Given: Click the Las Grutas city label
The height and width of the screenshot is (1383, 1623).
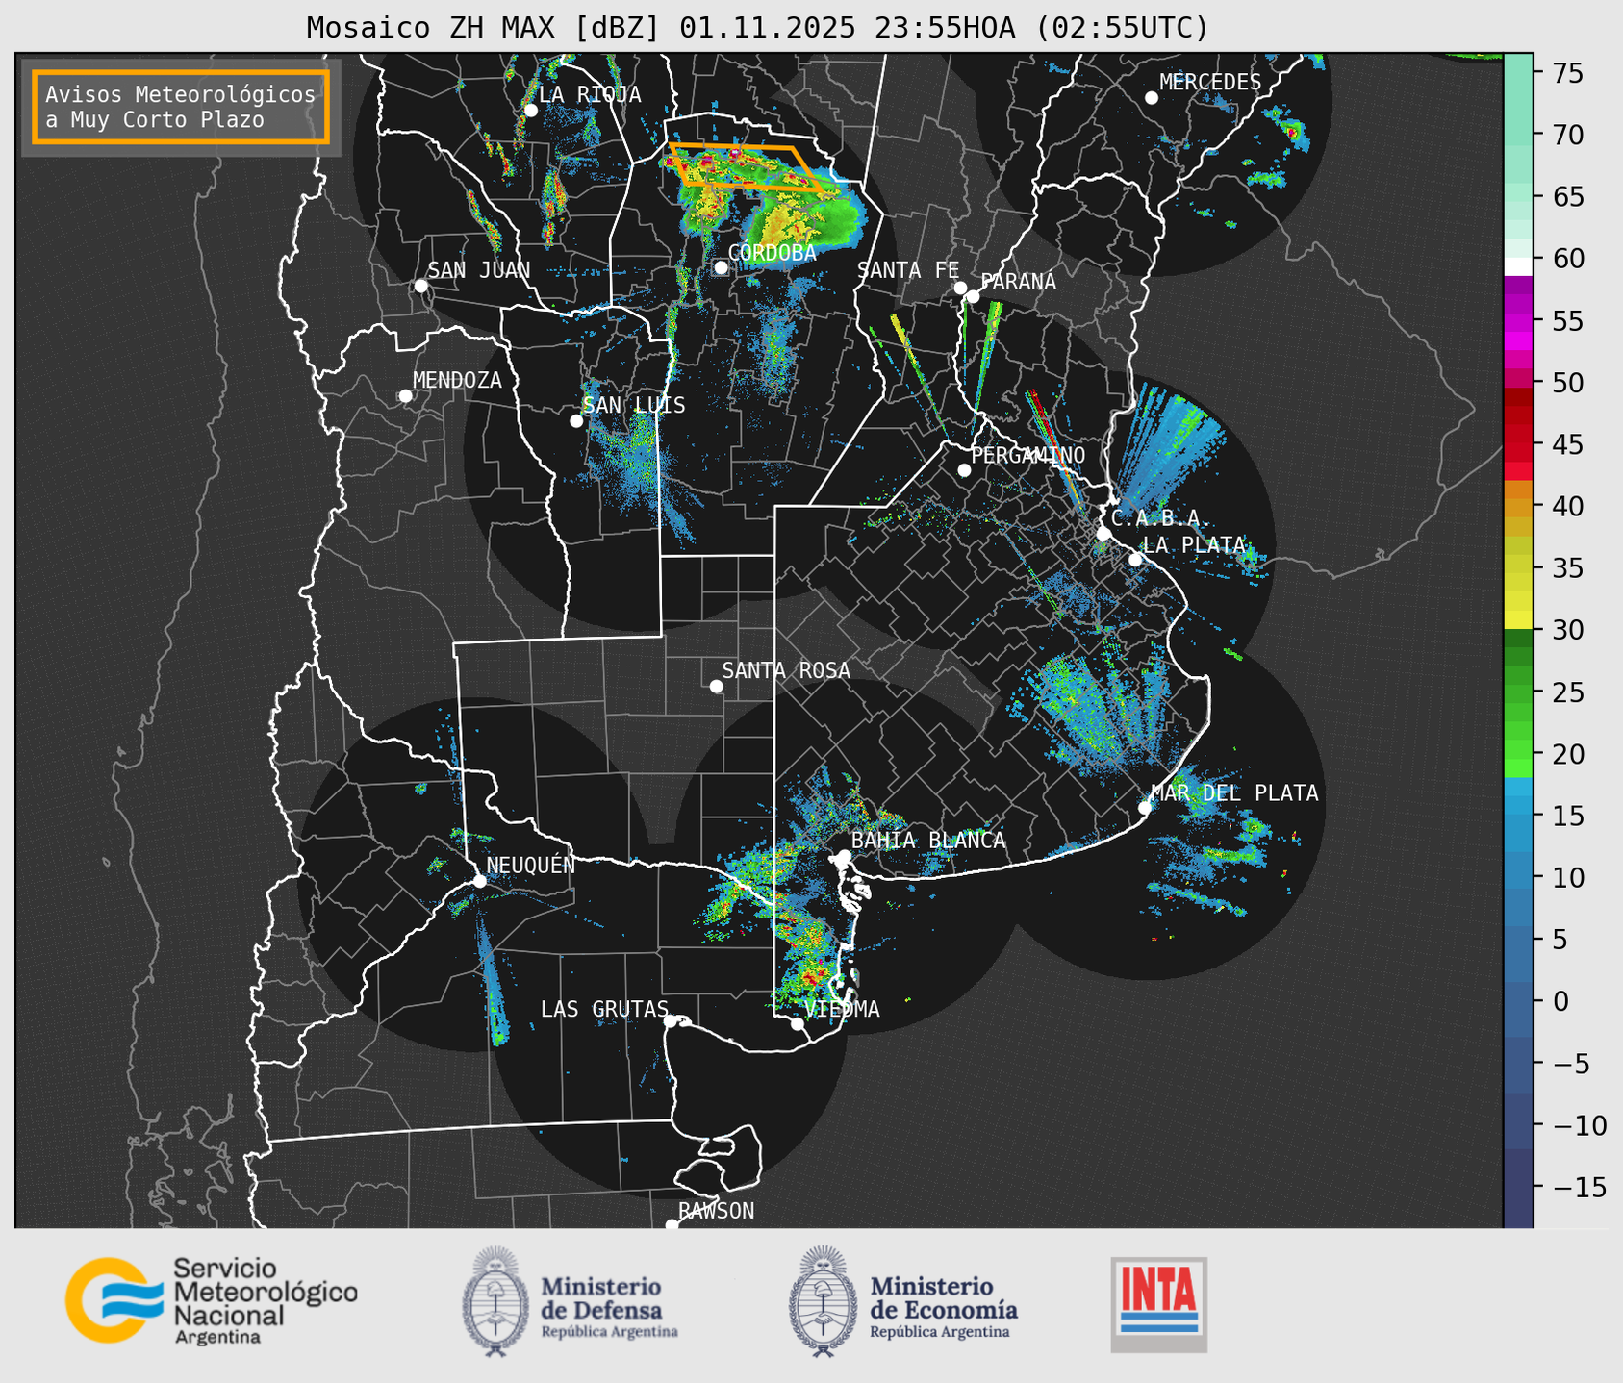Looking at the screenshot, I should coord(603,1009).
